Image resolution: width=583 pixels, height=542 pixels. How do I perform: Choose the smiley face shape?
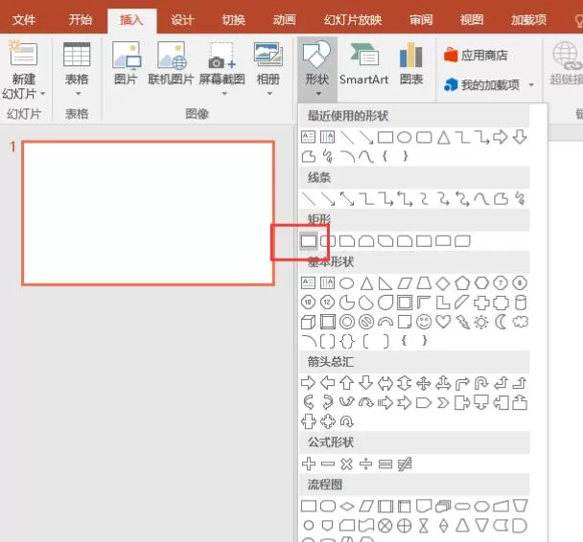click(424, 322)
